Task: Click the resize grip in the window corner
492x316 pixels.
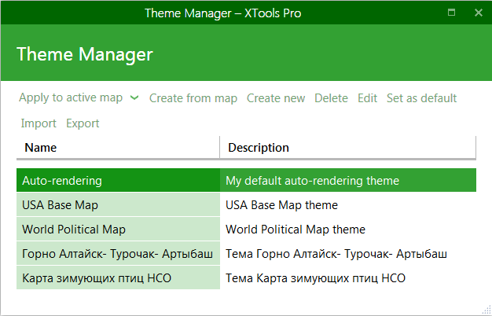Action: pyautogui.click(x=486, y=310)
